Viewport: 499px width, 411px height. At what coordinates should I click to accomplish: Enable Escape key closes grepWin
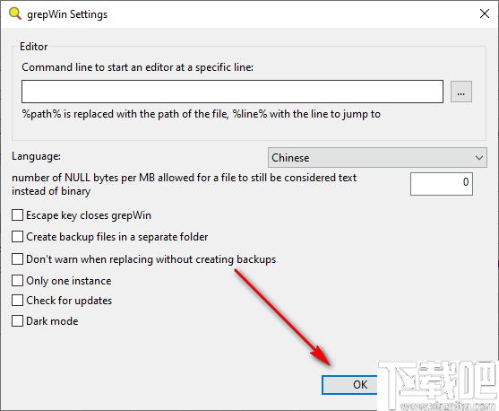18,215
